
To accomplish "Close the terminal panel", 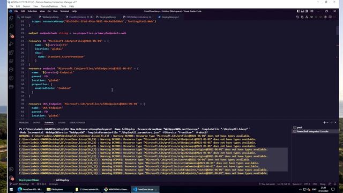I will pos(335,123).
